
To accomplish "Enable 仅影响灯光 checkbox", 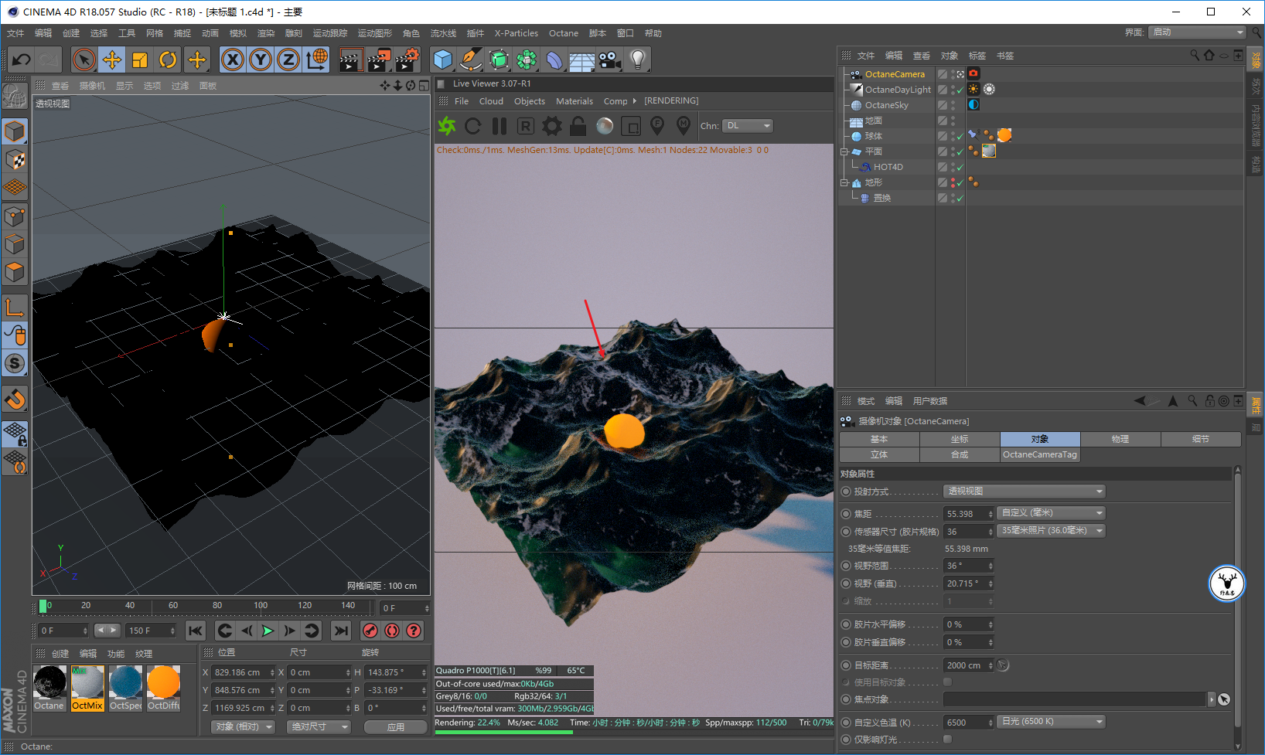I will pyautogui.click(x=948, y=740).
